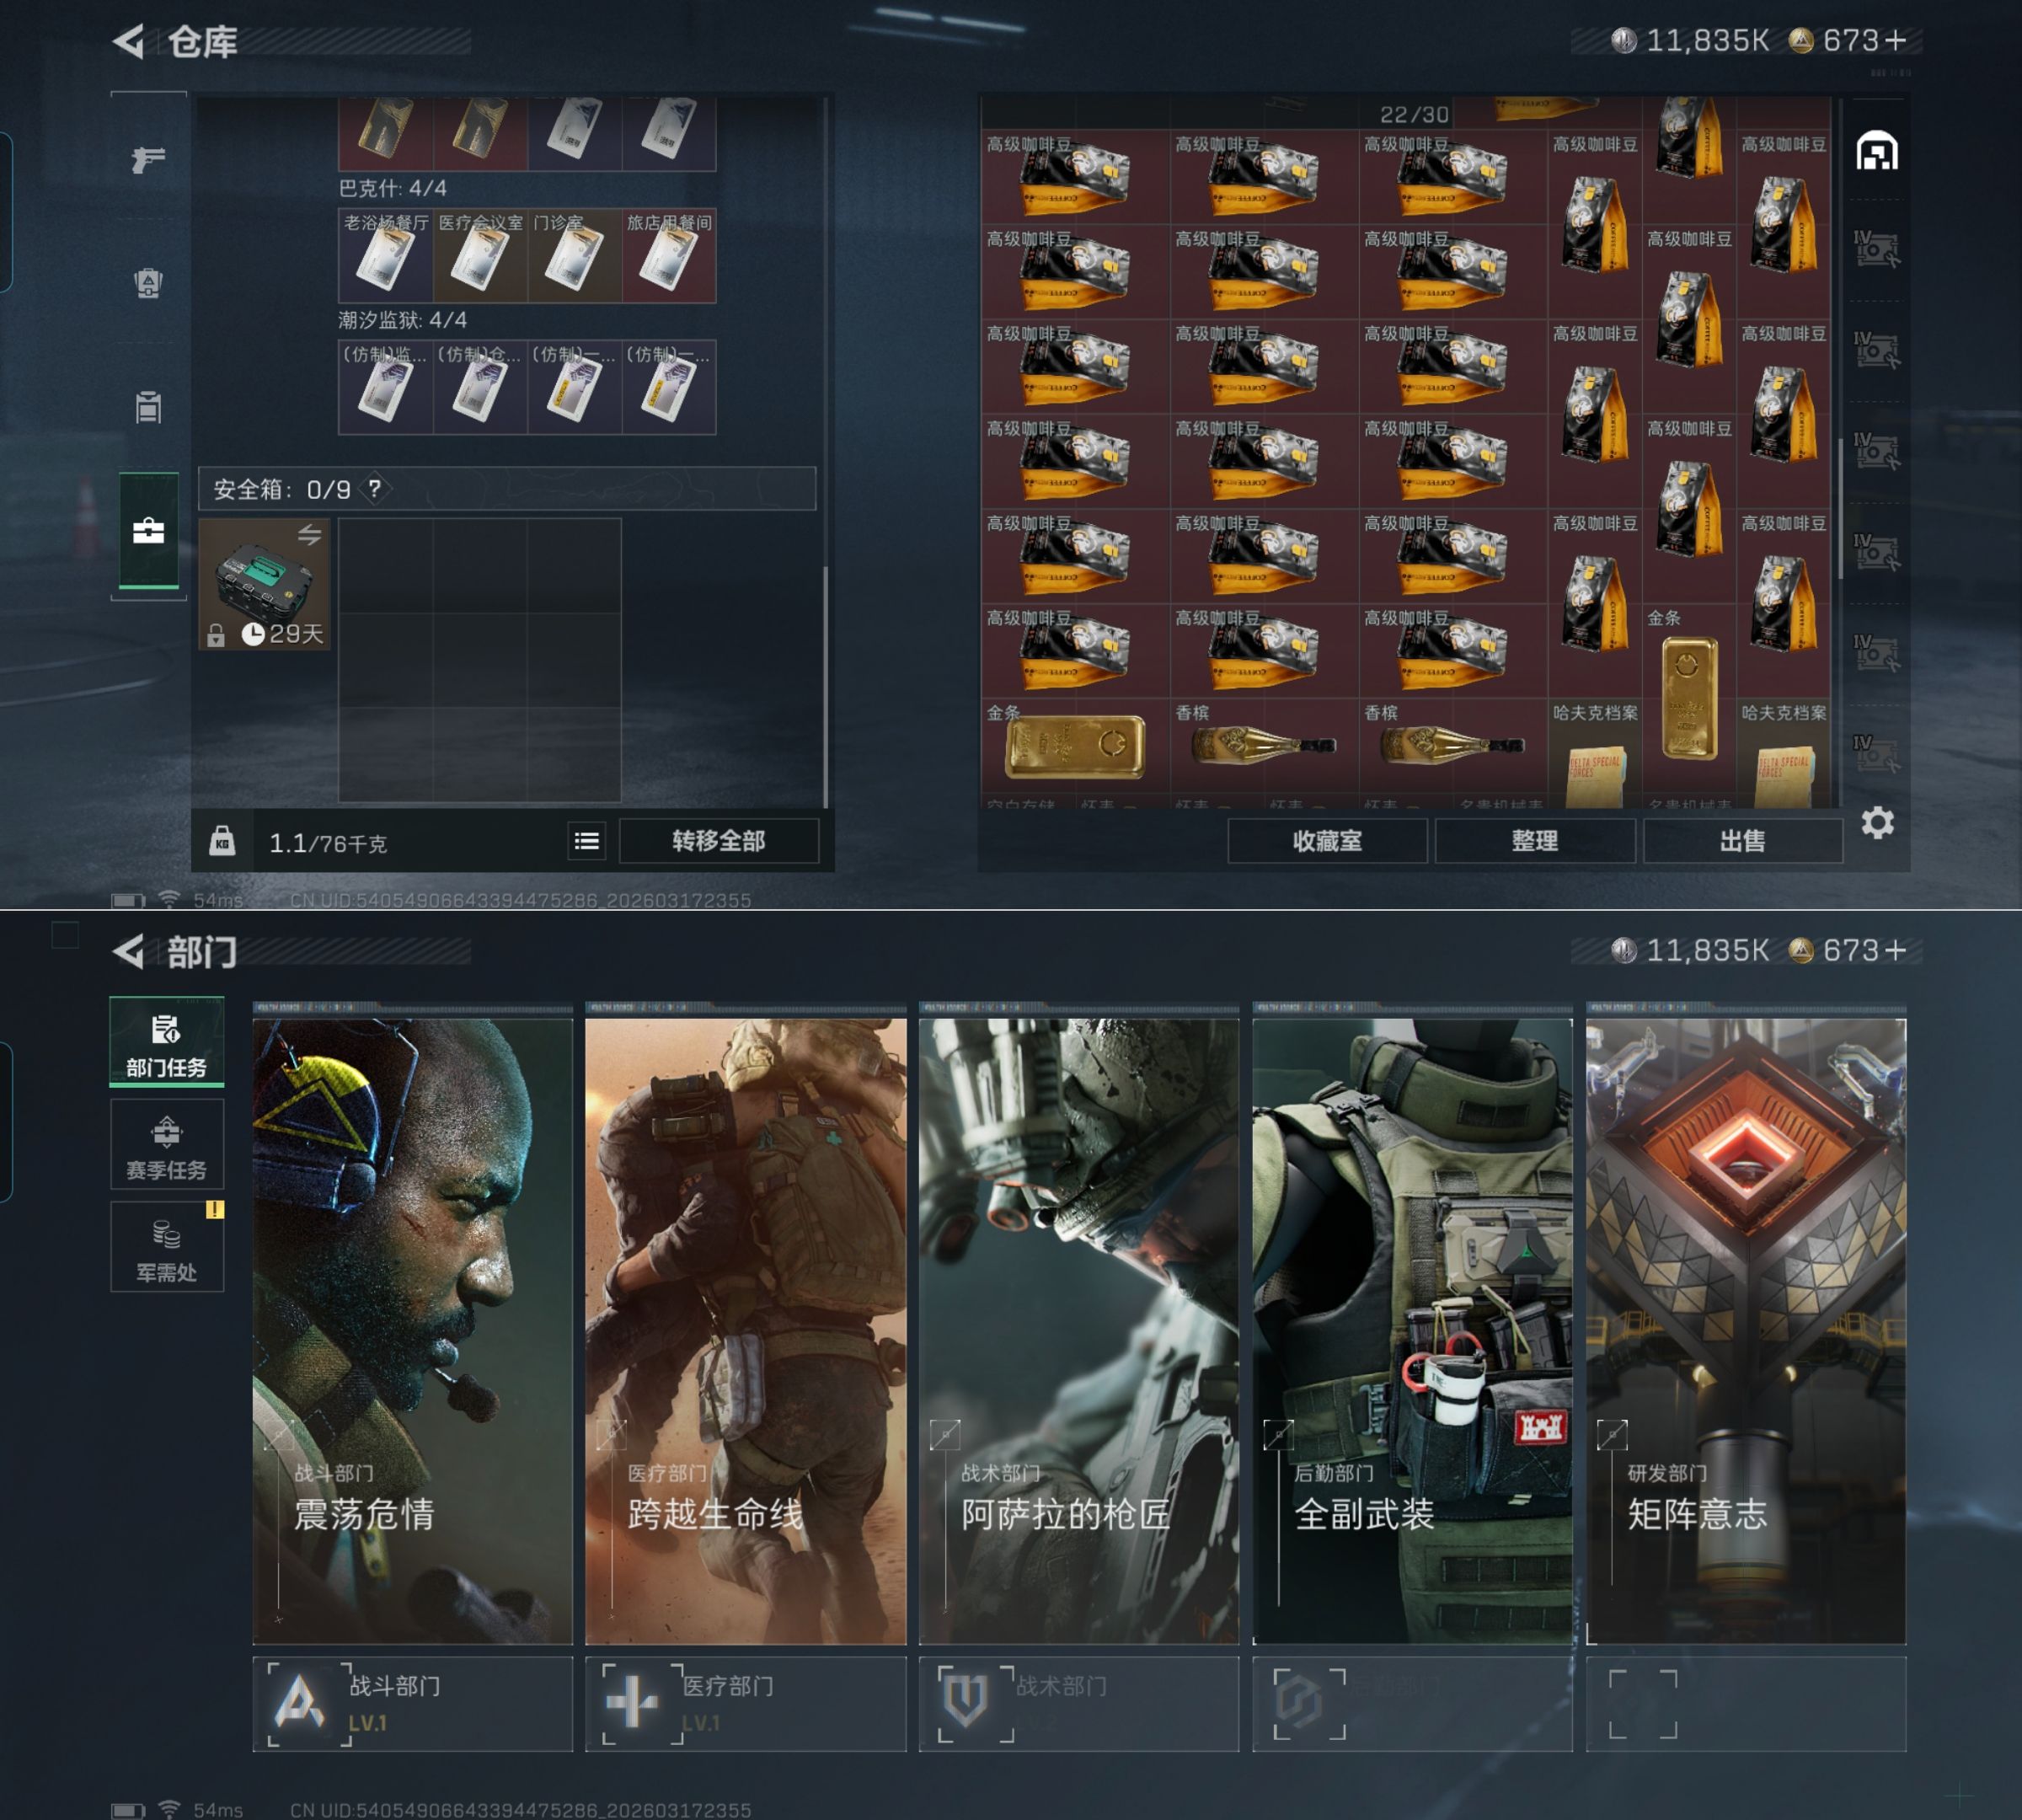This screenshot has height=1820, width=2022.
Task: Open warehouse settings gear icon
Action: click(x=1877, y=823)
